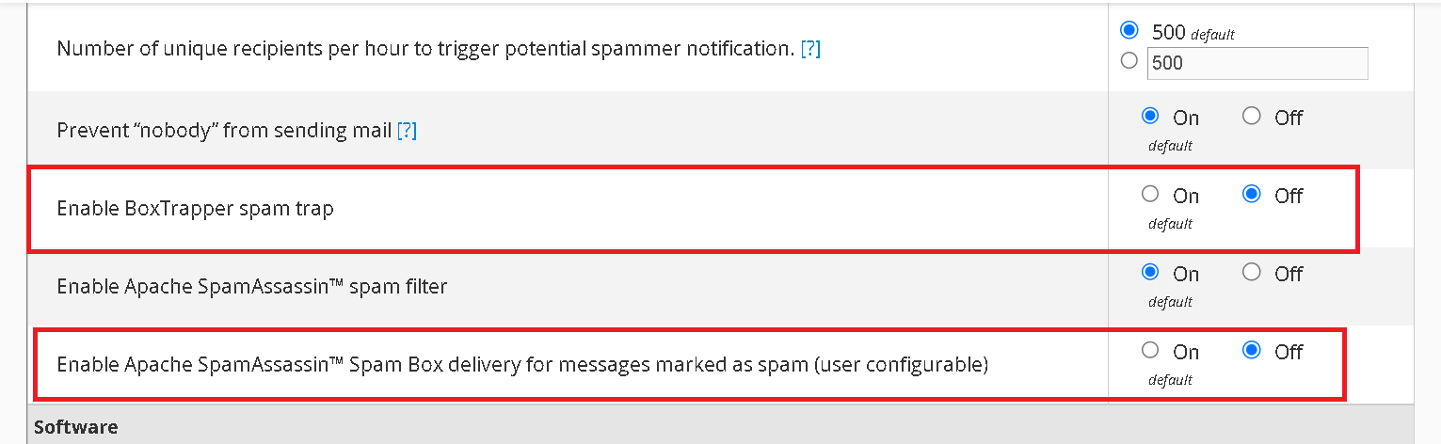Image resolution: width=1441 pixels, height=444 pixels.
Task: Select the custom recipients value radio button
Action: tap(1129, 61)
